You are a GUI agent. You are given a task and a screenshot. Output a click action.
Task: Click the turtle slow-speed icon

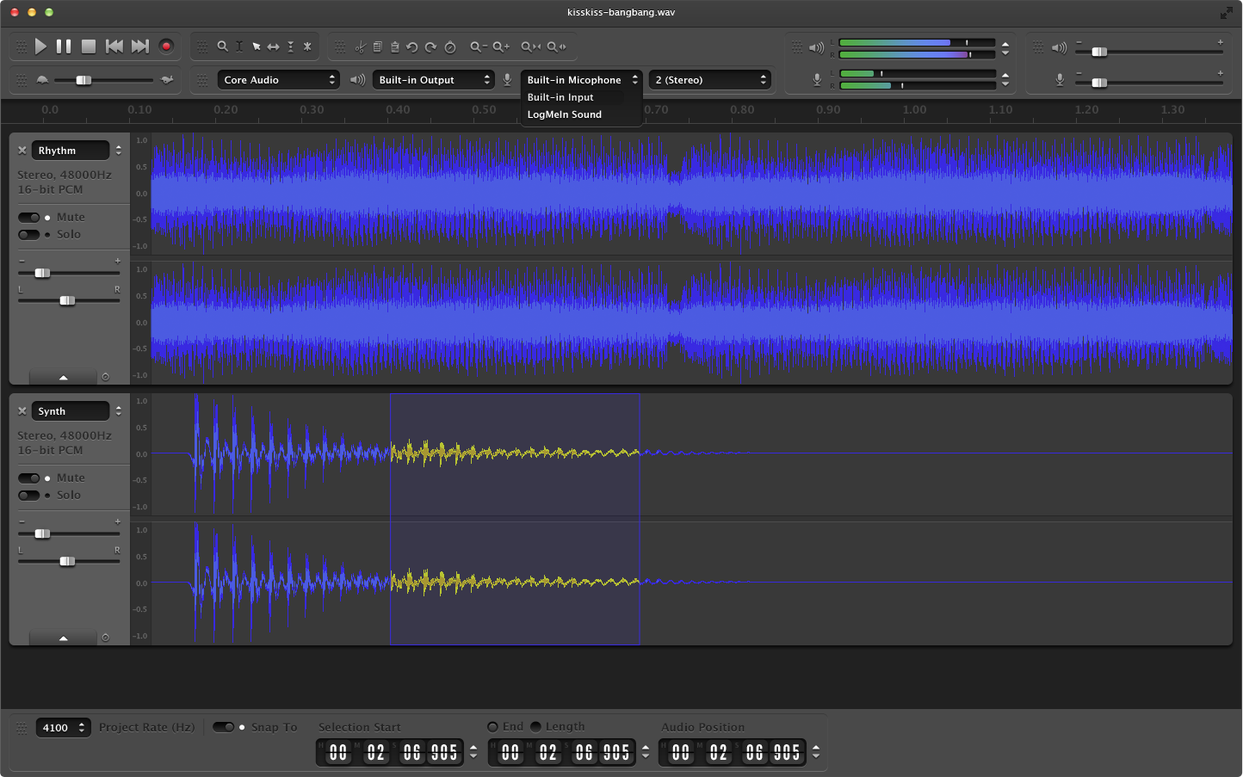point(42,80)
